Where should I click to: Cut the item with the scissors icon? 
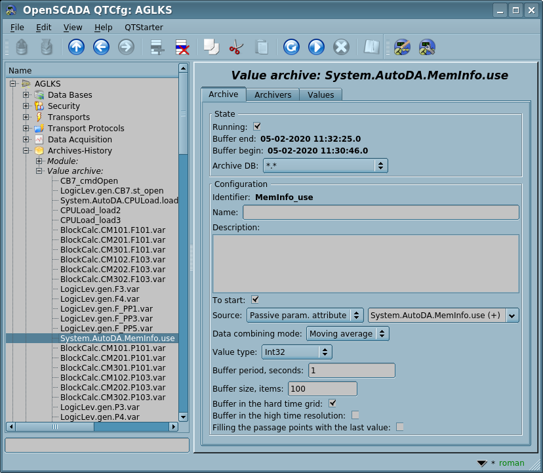(236, 47)
